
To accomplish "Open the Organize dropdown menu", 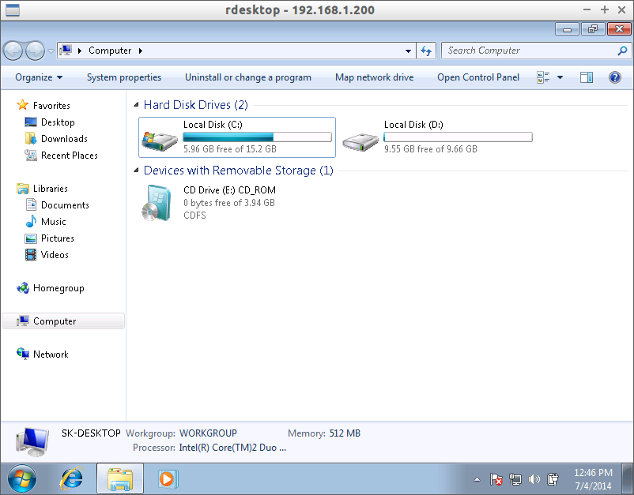I will (39, 77).
